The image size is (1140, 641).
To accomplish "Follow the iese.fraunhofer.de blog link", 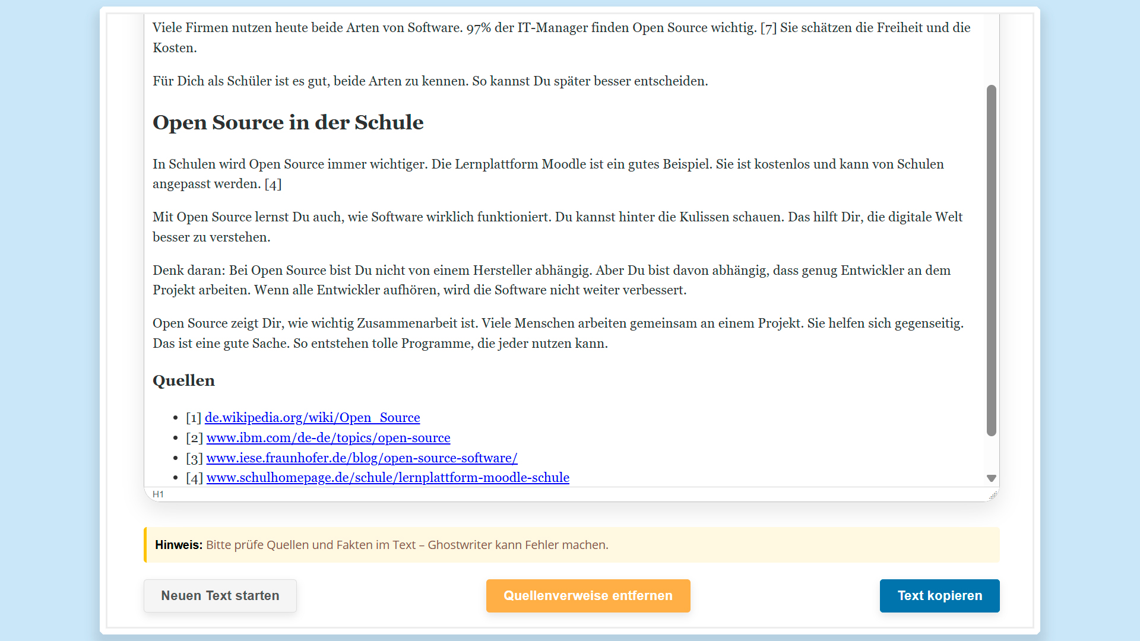I will click(362, 458).
